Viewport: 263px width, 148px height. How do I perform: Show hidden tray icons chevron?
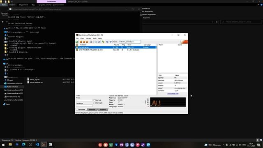point(224,145)
